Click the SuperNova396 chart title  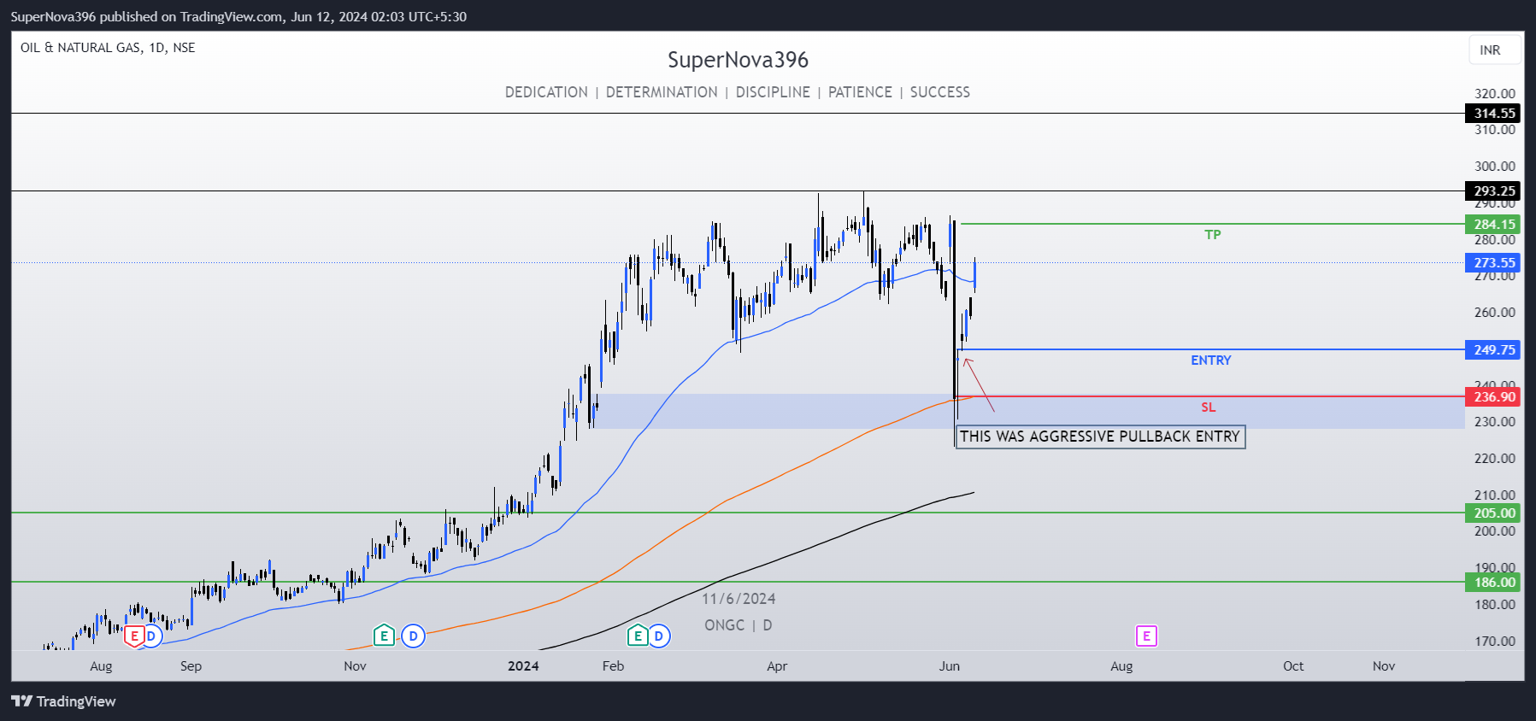[738, 60]
